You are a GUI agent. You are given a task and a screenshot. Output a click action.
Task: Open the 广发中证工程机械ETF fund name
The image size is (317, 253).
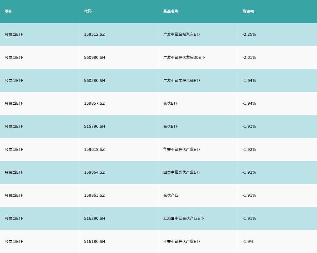click(182, 81)
